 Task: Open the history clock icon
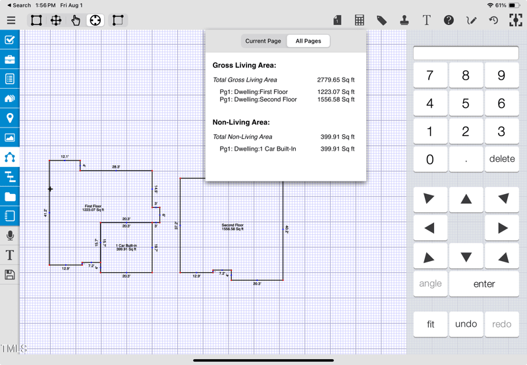pyautogui.click(x=493, y=20)
